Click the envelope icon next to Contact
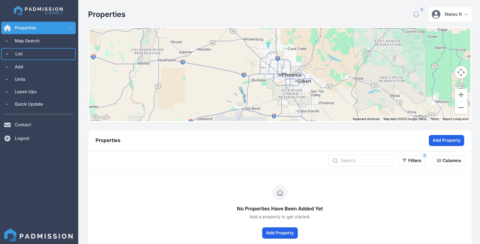The image size is (480, 244). pos(7,125)
